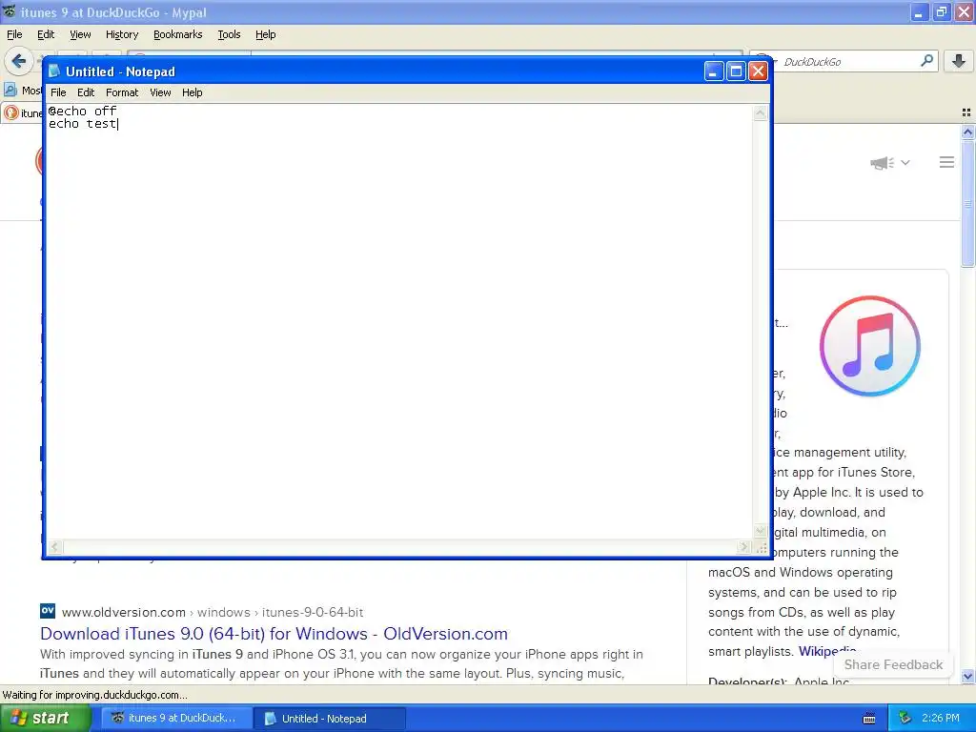
Task: Click the Notepad scrollbar down arrow
Action: [x=760, y=532]
